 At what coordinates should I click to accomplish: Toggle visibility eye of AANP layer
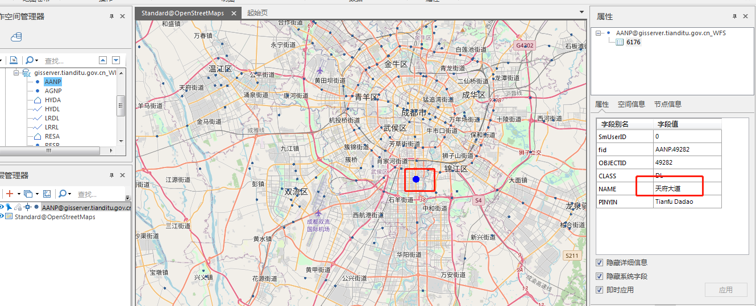(2, 207)
